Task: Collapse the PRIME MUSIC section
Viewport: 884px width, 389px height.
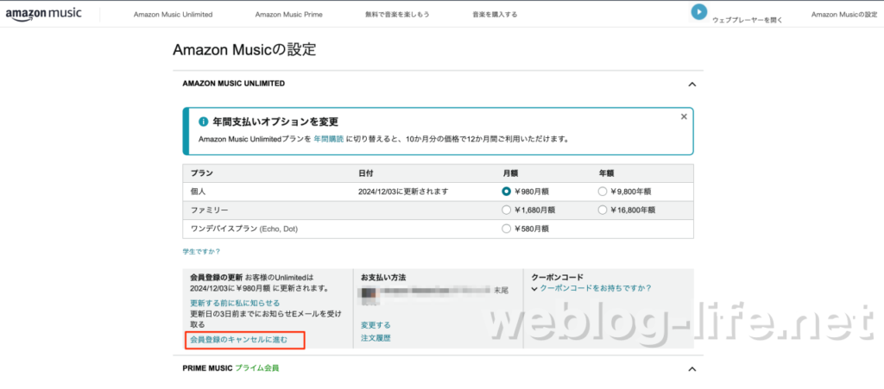Action: click(x=692, y=369)
